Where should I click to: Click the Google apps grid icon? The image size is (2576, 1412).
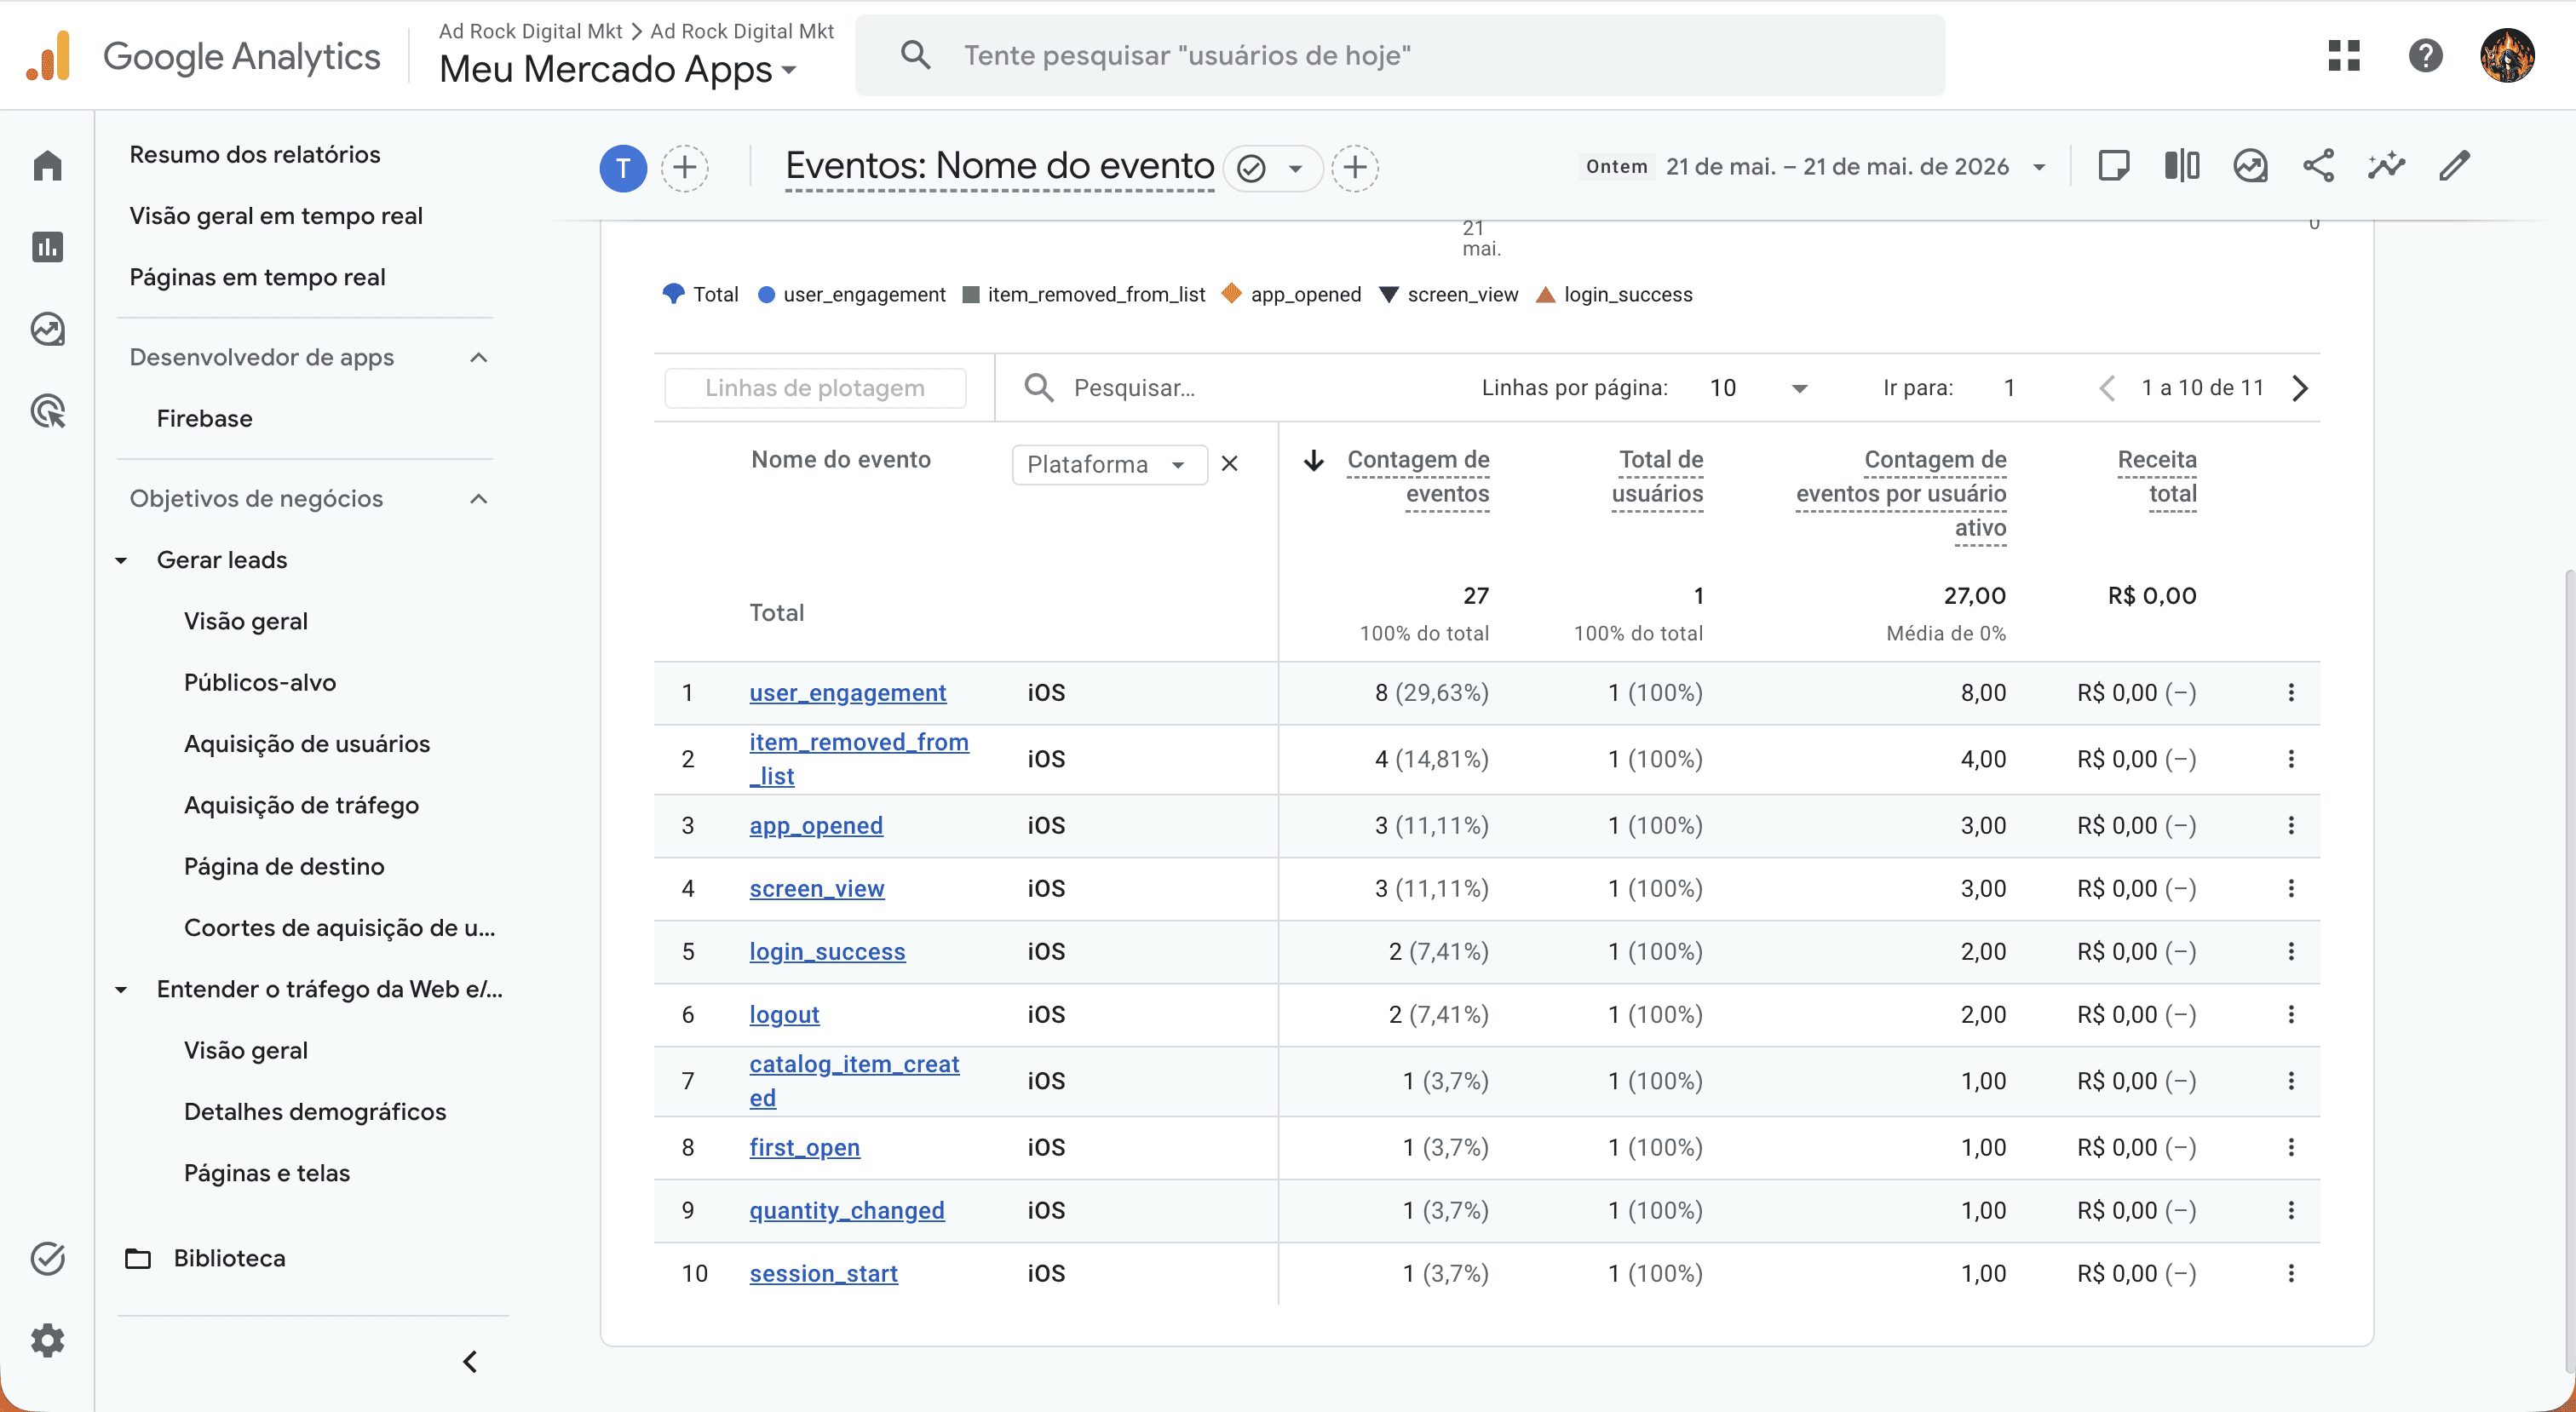click(x=2344, y=55)
